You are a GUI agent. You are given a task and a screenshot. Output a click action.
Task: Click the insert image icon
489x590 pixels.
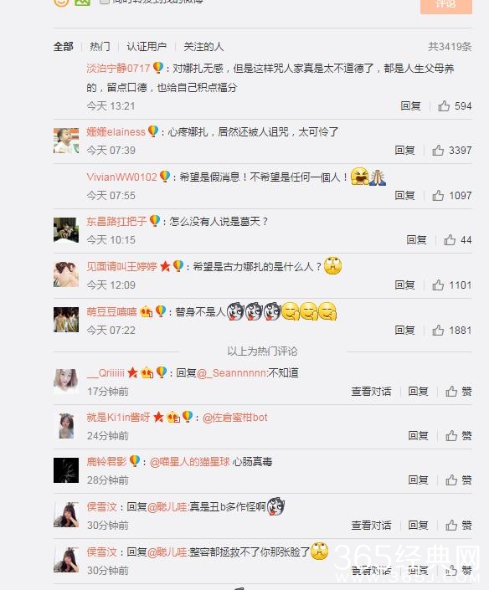point(83,3)
